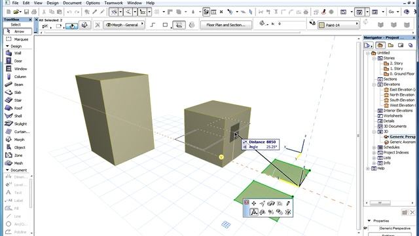
Task: Select the Curtain Wall tool
Action: coord(18,132)
